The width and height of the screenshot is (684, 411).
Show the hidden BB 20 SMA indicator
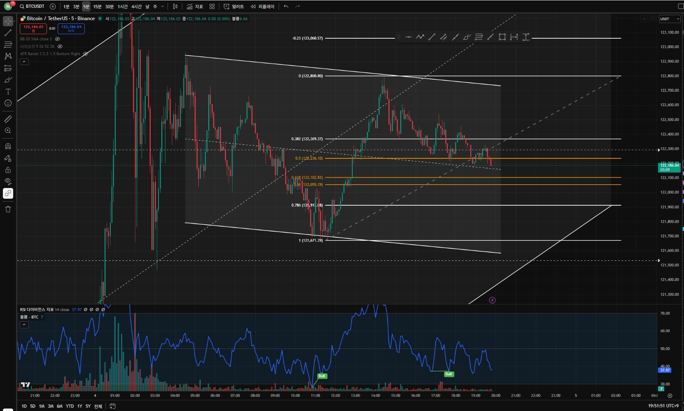pos(58,39)
